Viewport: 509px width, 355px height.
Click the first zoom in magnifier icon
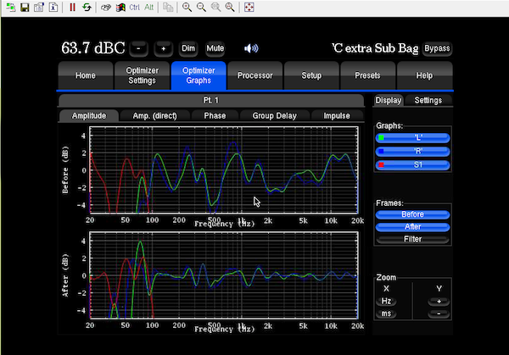[x=187, y=8]
